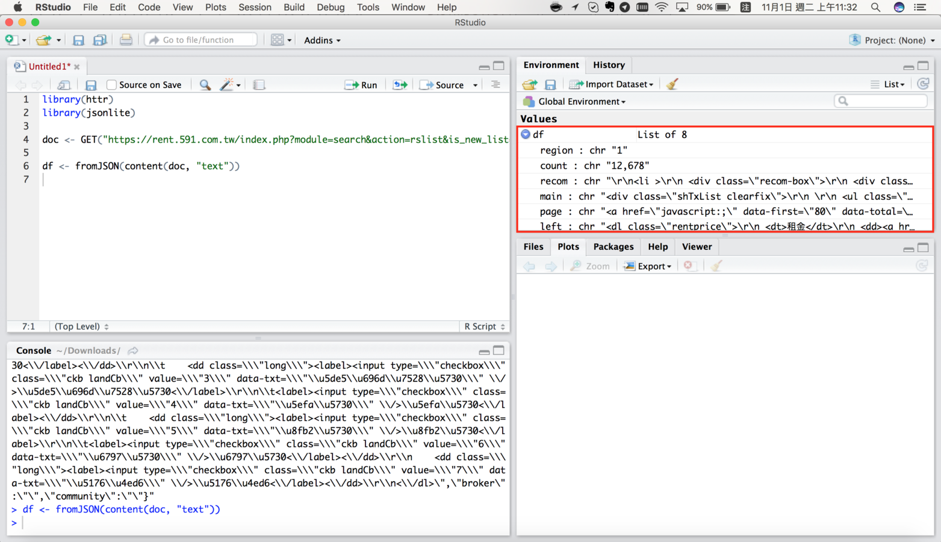Click the Zoom plot button
941x542 pixels.
tap(590, 266)
